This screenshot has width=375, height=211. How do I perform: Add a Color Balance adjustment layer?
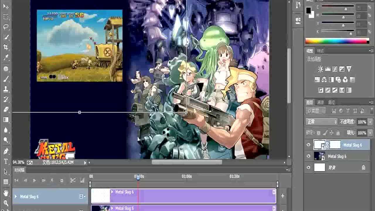pos(324,79)
